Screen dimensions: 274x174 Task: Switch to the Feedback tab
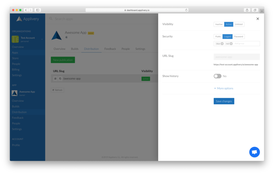click(110, 49)
